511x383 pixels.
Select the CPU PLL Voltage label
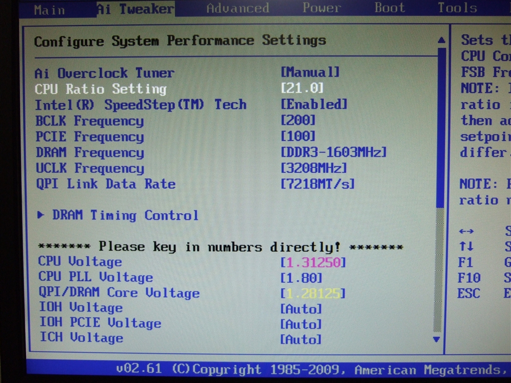pyautogui.click(x=96, y=277)
